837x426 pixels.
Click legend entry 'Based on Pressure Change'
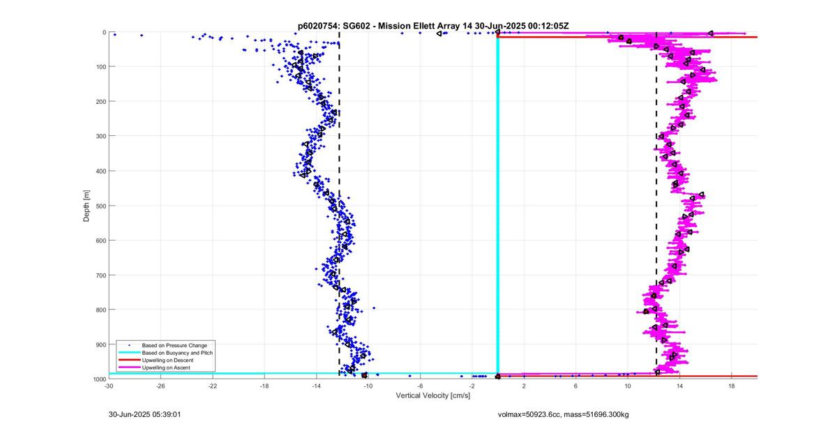[174, 345]
